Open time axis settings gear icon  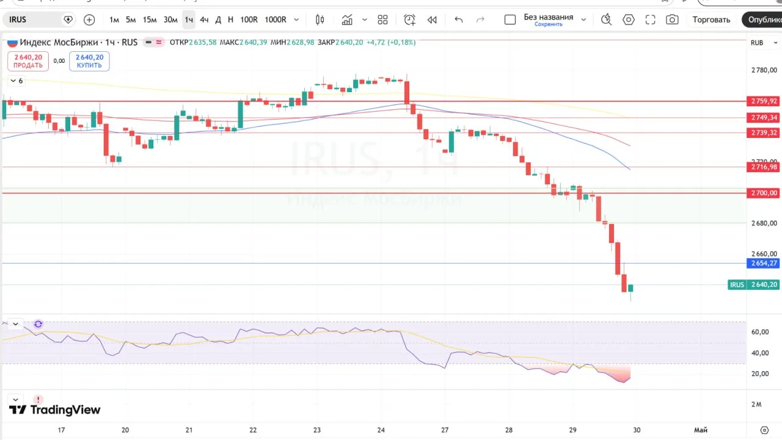point(764,430)
